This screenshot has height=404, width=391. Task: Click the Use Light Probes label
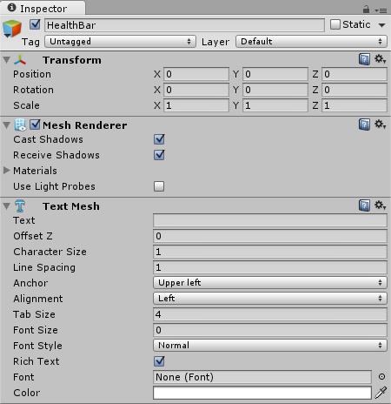pyautogui.click(x=54, y=186)
